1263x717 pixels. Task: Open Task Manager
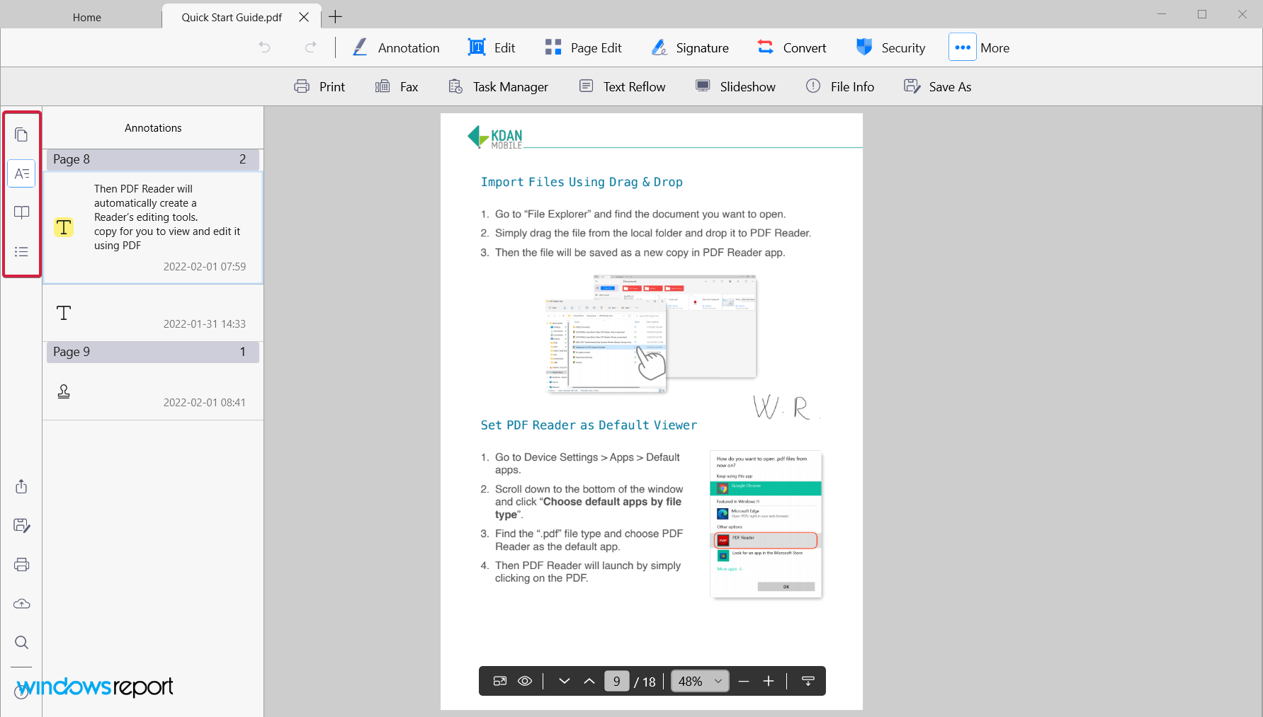click(498, 86)
